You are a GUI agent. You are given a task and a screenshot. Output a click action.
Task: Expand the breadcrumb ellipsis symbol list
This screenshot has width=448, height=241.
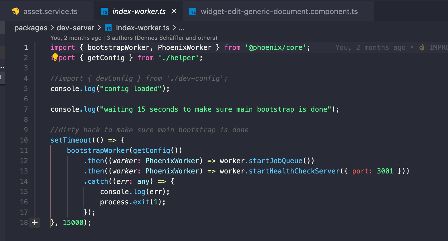coord(181,28)
